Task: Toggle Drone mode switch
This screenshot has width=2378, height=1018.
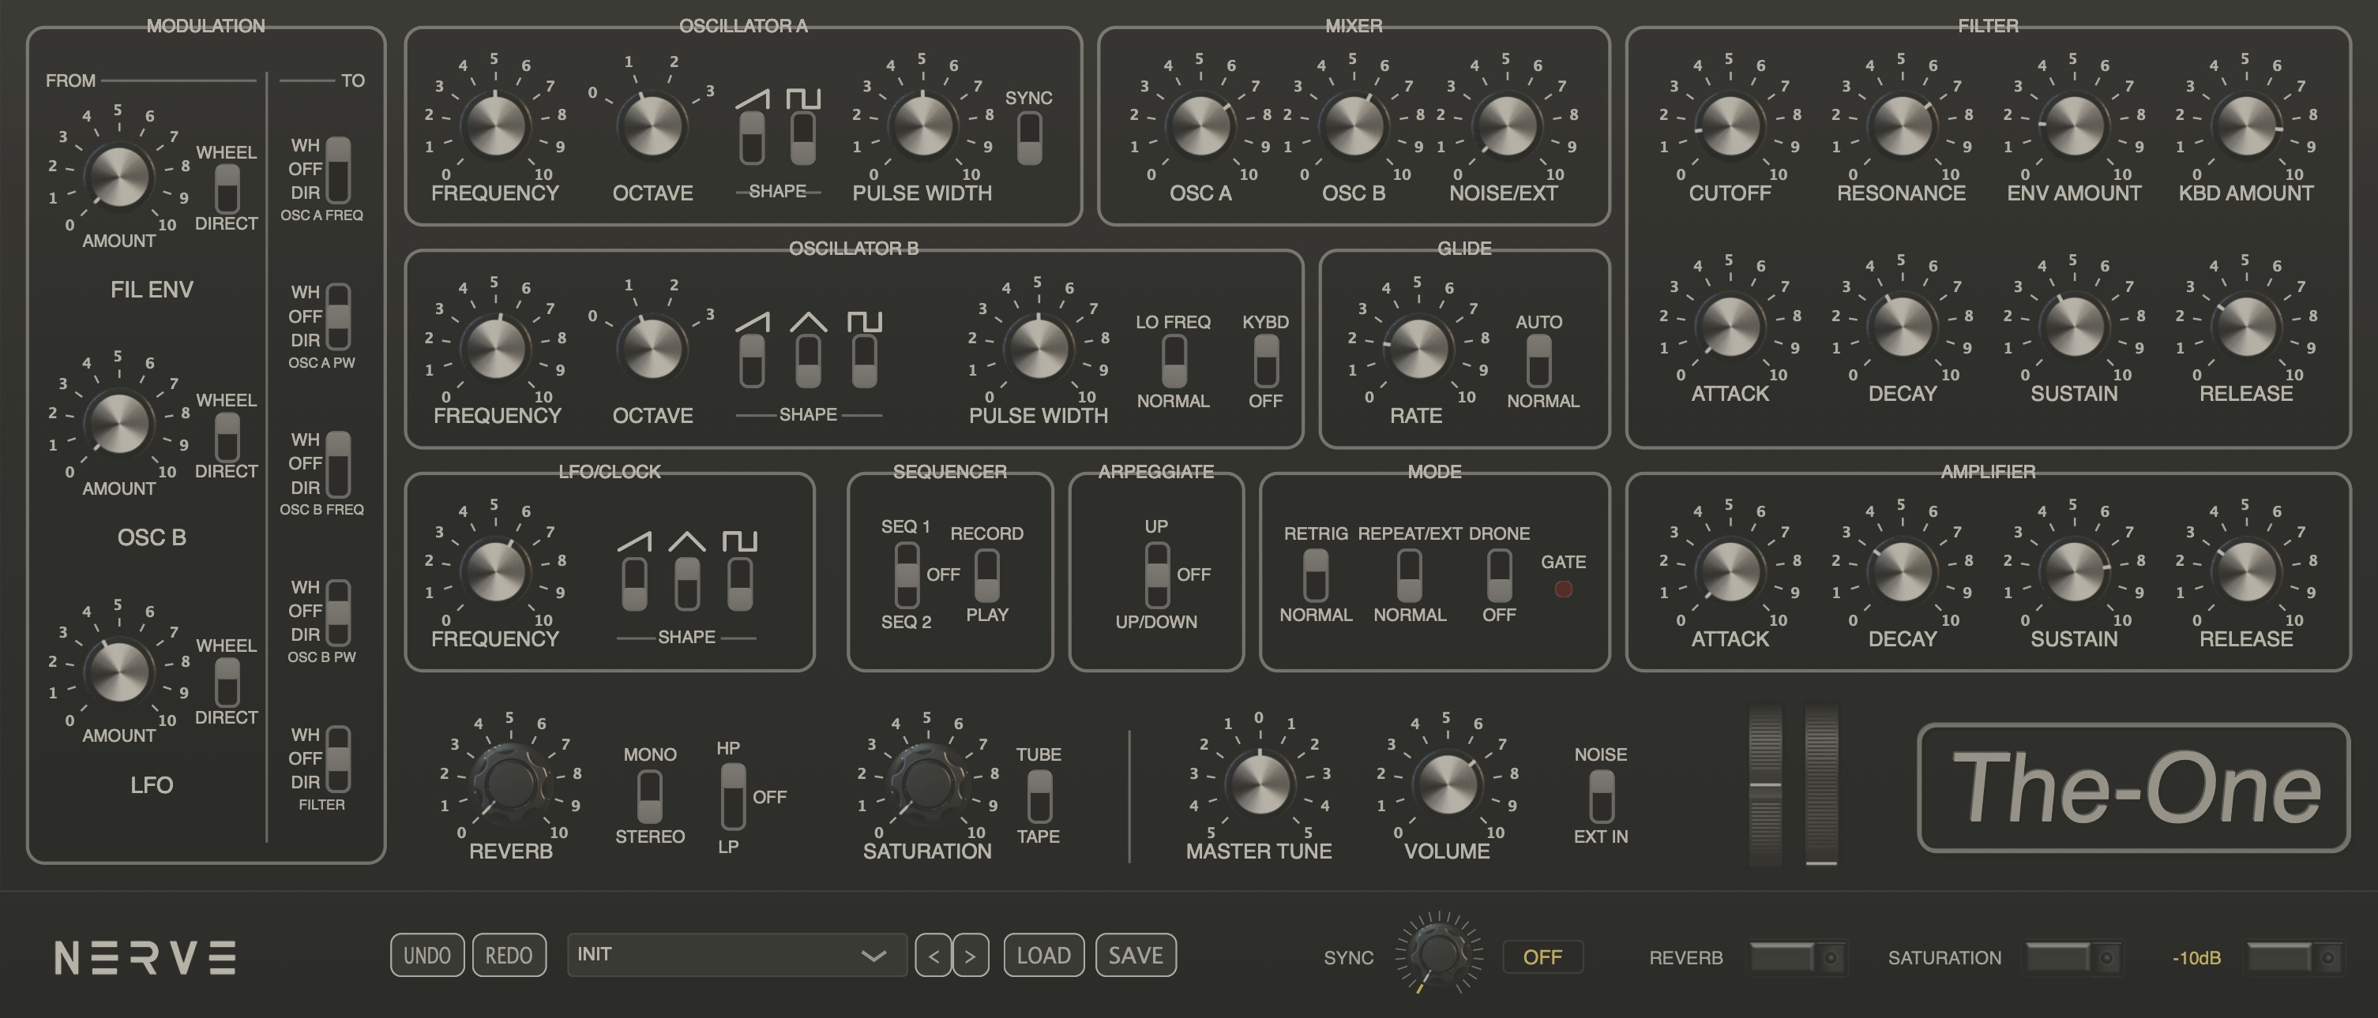Action: [x=1499, y=575]
